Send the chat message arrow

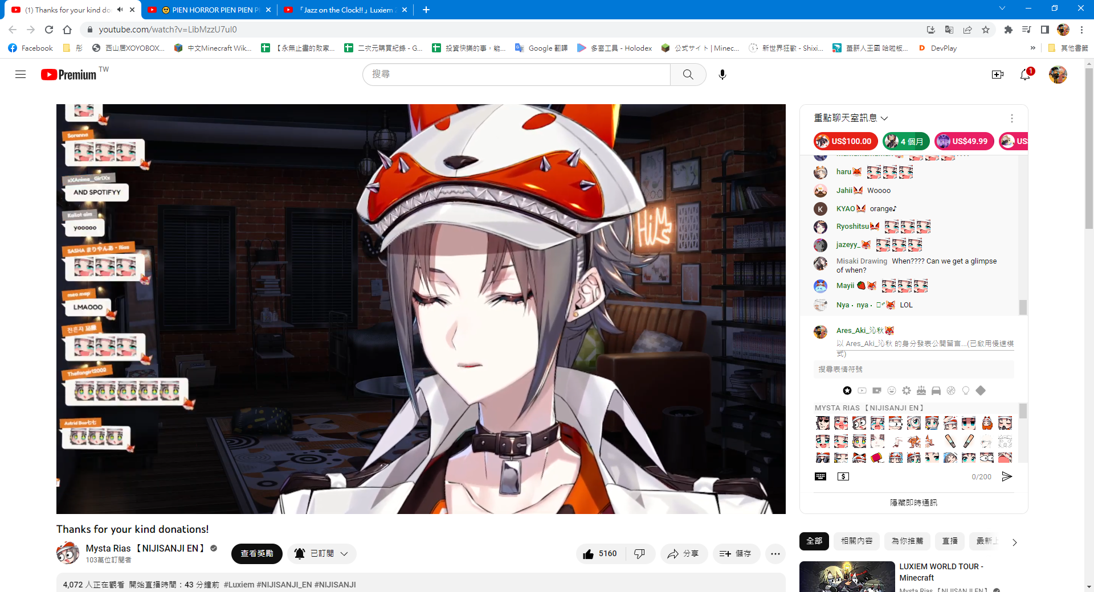point(1007,476)
